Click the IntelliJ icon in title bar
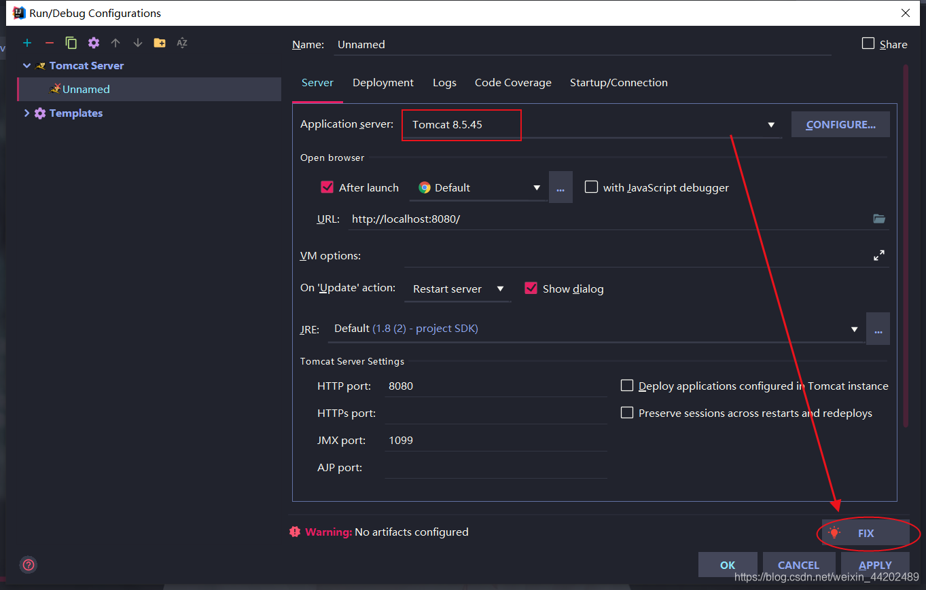The width and height of the screenshot is (926, 590). (x=19, y=13)
